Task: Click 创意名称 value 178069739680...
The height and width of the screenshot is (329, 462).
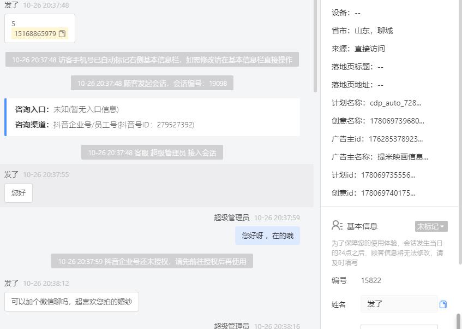Action: (397, 121)
